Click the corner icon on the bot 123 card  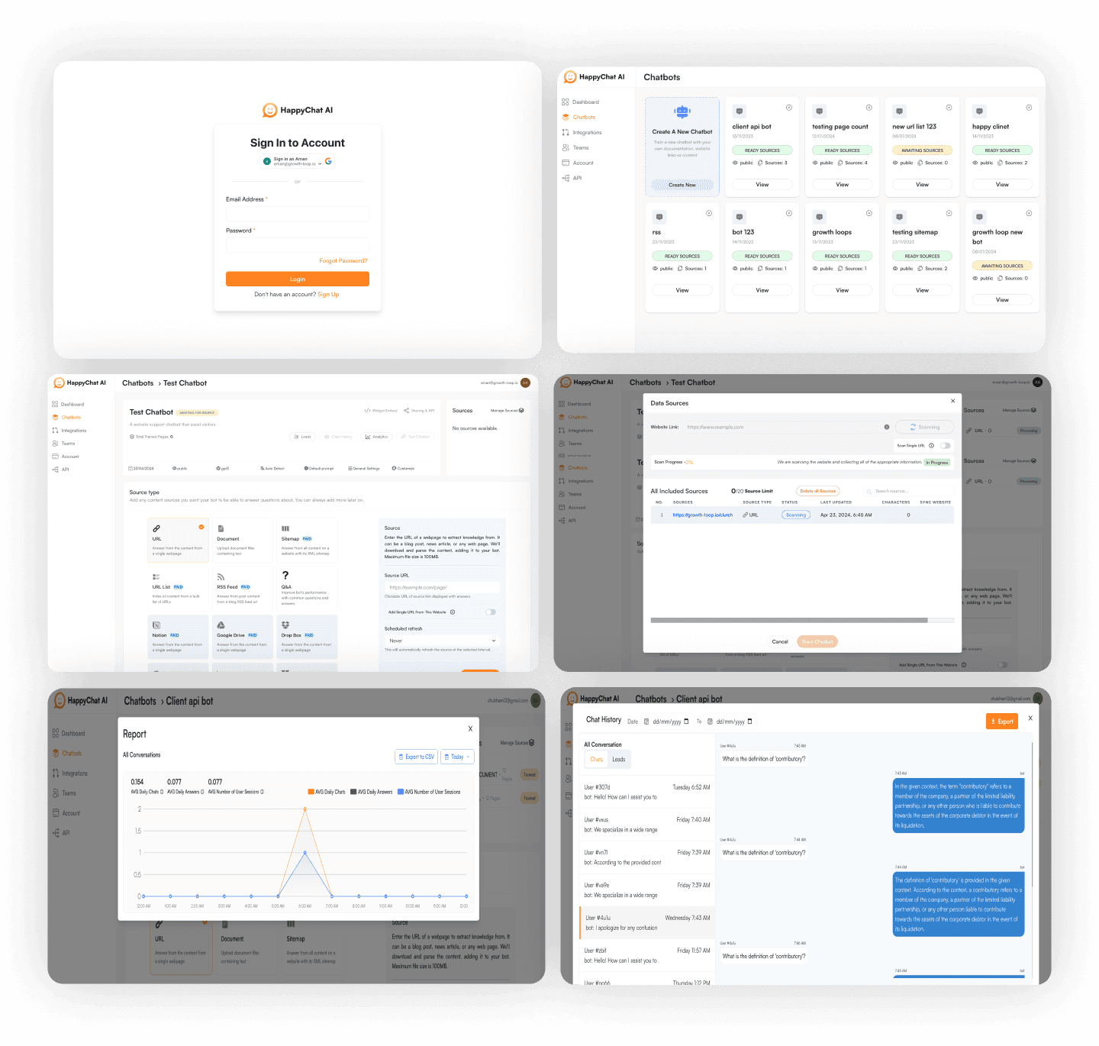pyautogui.click(x=789, y=213)
